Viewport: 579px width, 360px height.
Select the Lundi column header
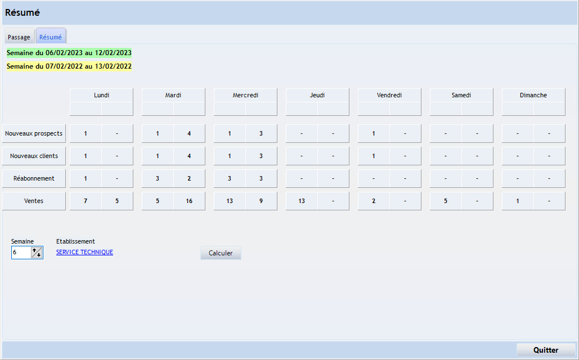[101, 95]
